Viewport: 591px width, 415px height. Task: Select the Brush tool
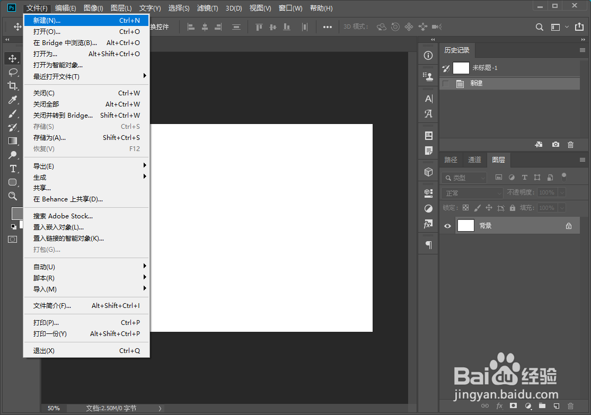tap(13, 113)
